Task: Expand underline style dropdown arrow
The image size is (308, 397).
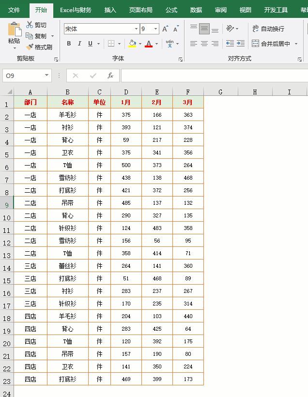Action: coord(98,44)
